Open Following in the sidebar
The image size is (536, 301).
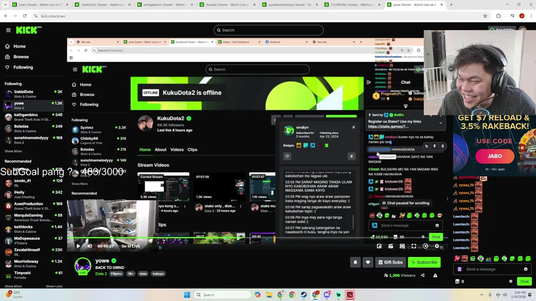pos(23,67)
